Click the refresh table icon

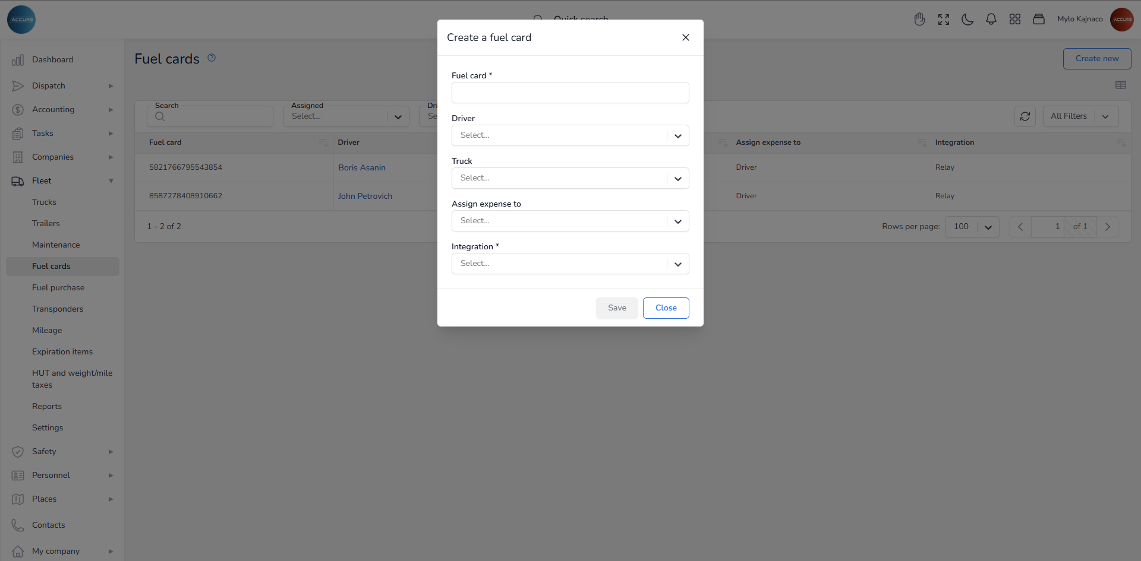point(1025,116)
